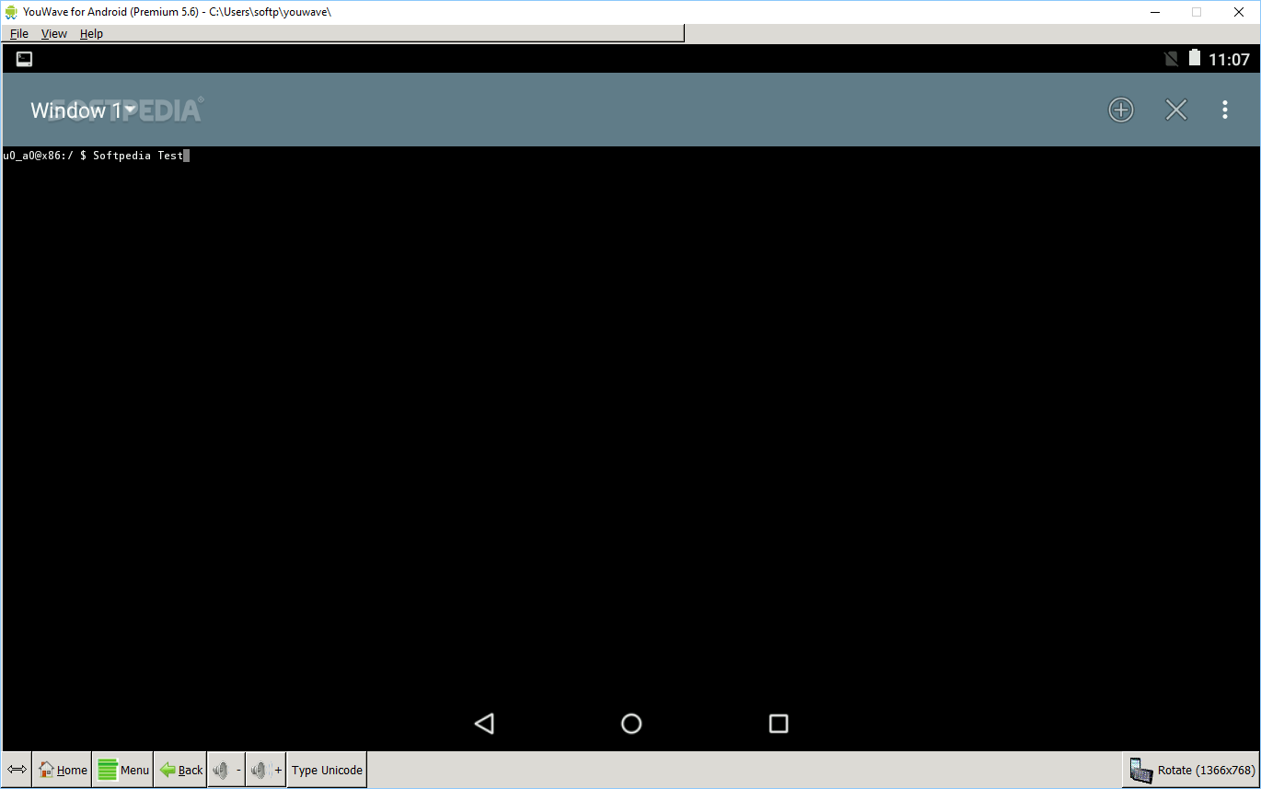Minimize the YouWave window
1261x789 pixels.
point(1154,12)
